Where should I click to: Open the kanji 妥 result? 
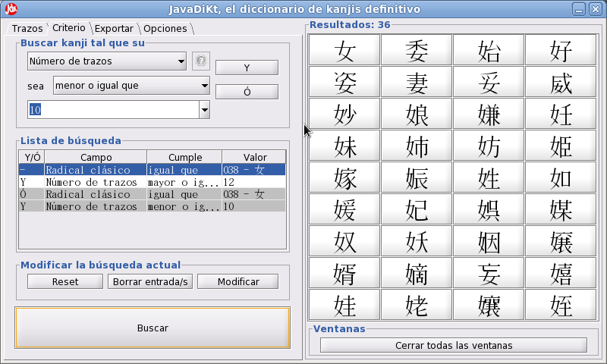tap(489, 82)
